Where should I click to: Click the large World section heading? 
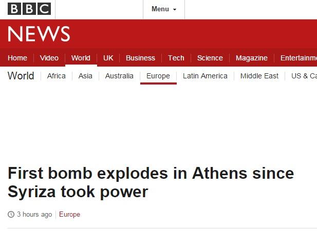pyautogui.click(x=21, y=76)
